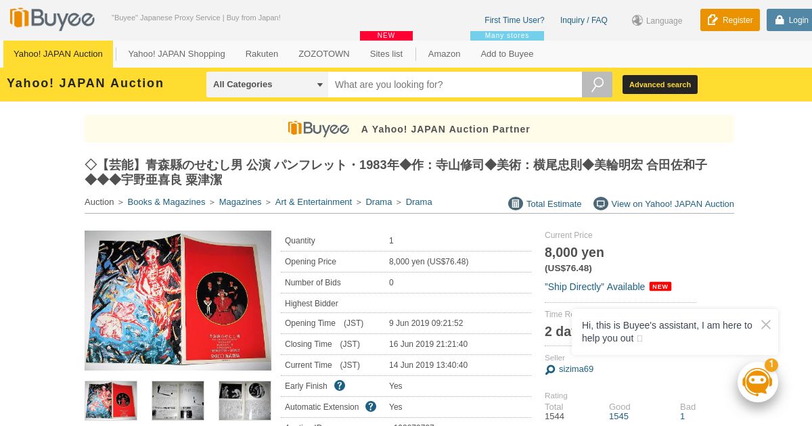The height and width of the screenshot is (426, 812).
Task: Click the Good rating count 1545
Action: [x=618, y=416]
